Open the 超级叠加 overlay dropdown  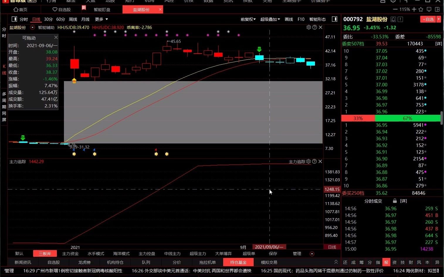(x=270, y=19)
